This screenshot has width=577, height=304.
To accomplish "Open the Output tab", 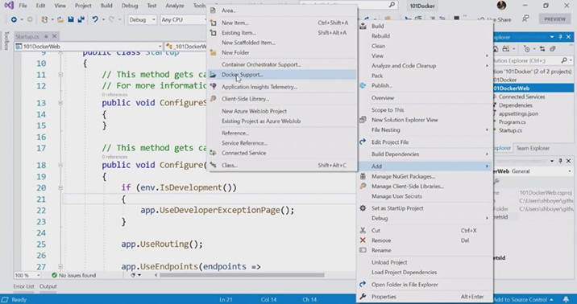I will click(48, 286).
